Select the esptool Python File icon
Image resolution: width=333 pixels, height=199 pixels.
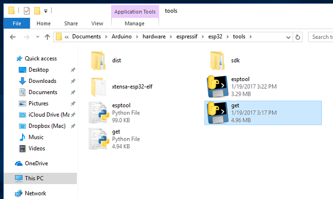point(99,113)
